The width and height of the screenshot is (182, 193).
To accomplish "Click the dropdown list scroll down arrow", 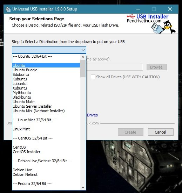I will 83,187.
